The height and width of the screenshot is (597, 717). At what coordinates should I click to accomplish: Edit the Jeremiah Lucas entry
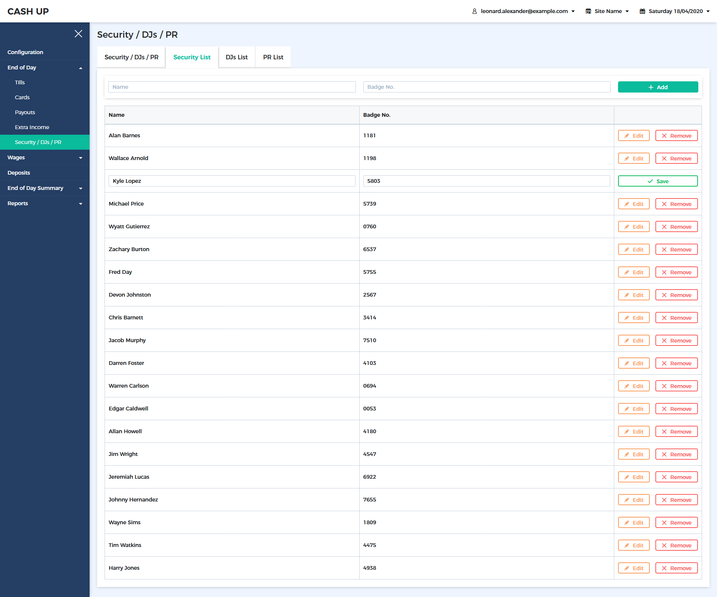click(633, 477)
